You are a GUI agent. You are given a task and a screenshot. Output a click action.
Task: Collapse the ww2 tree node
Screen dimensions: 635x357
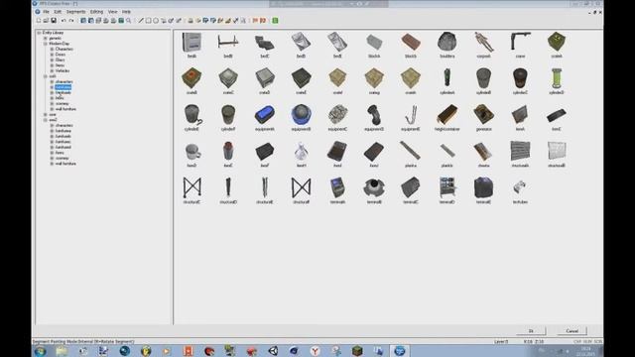click(46, 120)
